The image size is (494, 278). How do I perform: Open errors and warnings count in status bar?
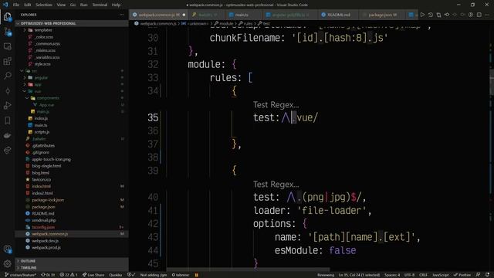(x=69, y=275)
